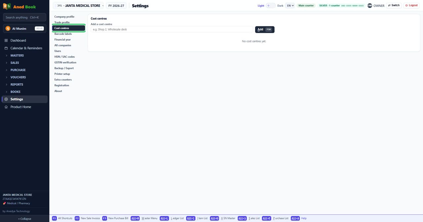Click the cost centre name input field

(x=172, y=29)
